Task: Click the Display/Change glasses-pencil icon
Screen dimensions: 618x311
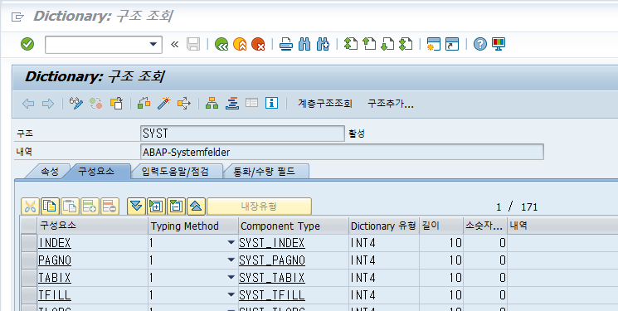Action: pos(75,104)
